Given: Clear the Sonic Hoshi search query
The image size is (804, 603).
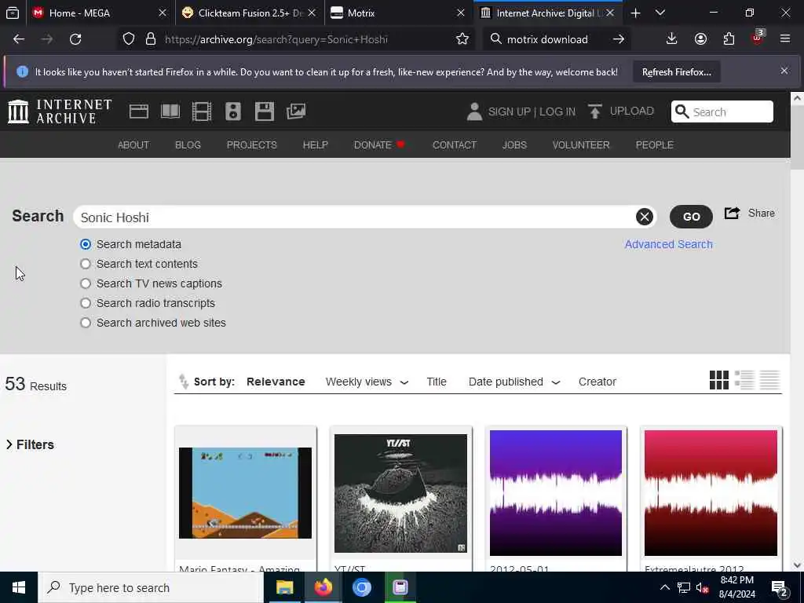Looking at the screenshot, I should pyautogui.click(x=645, y=217).
